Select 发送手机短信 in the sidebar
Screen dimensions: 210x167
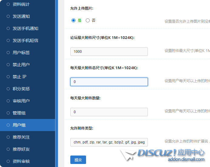(x=25, y=40)
